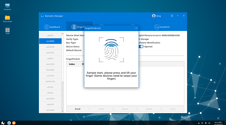This screenshot has height=125, width=226.
Task: Open the Trash desktop icon
Action: (x=7, y=30)
